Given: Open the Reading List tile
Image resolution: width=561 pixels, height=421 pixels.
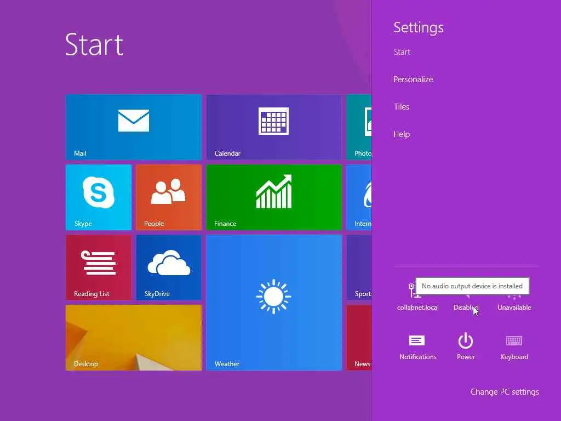Looking at the screenshot, I should click(99, 268).
